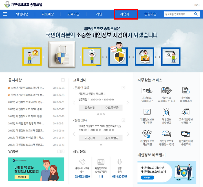The image size is (203, 187).
Task: Open 개인정보 비식별조치 icon
Action: (186, 90)
